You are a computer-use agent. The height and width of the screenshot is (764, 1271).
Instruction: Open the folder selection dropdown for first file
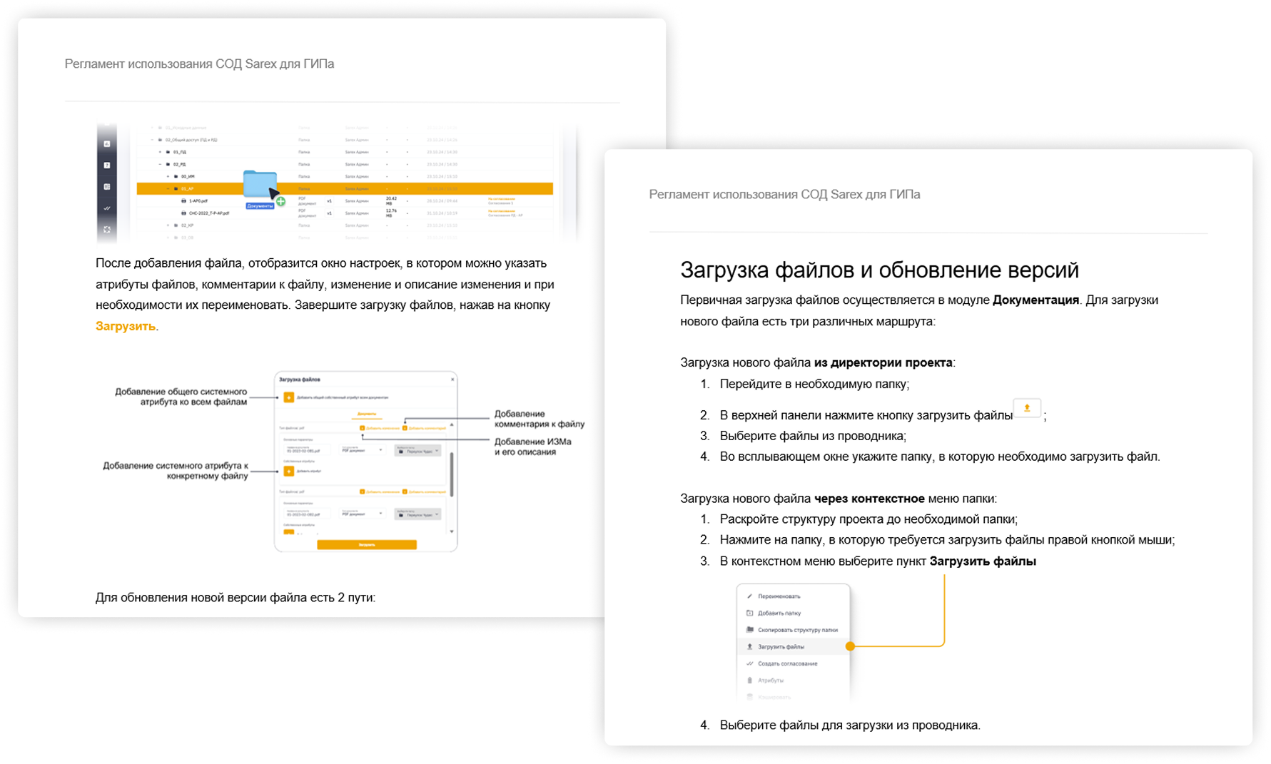click(x=418, y=451)
